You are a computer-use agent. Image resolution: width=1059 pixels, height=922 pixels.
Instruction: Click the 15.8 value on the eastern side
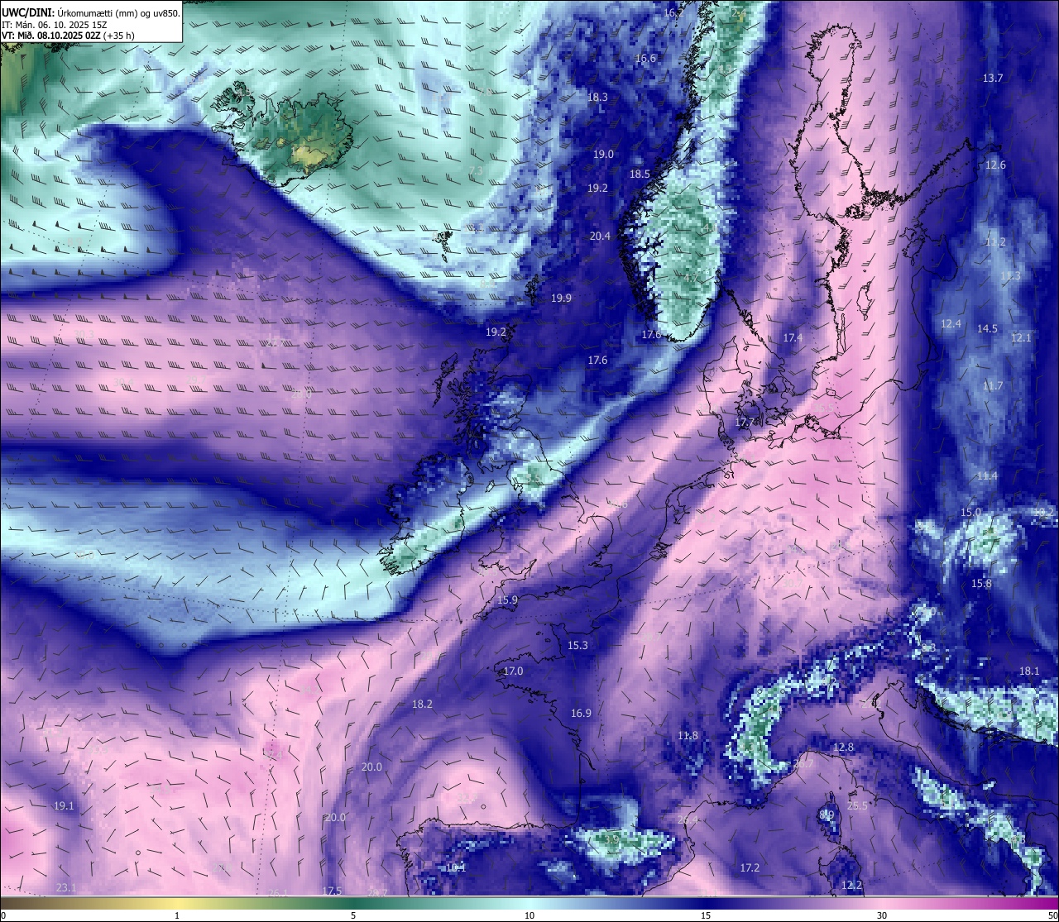pos(981,584)
